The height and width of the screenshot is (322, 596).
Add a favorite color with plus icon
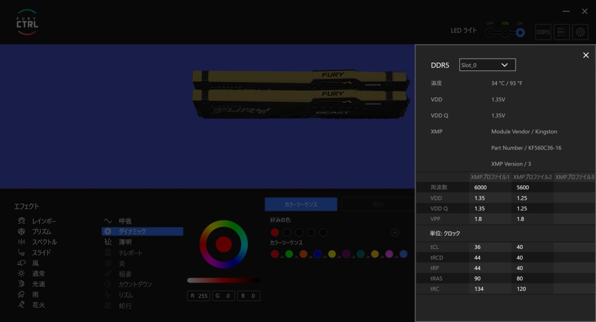tap(395, 232)
